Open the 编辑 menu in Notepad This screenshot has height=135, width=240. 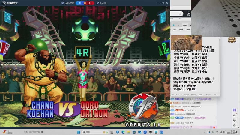pos(181,29)
